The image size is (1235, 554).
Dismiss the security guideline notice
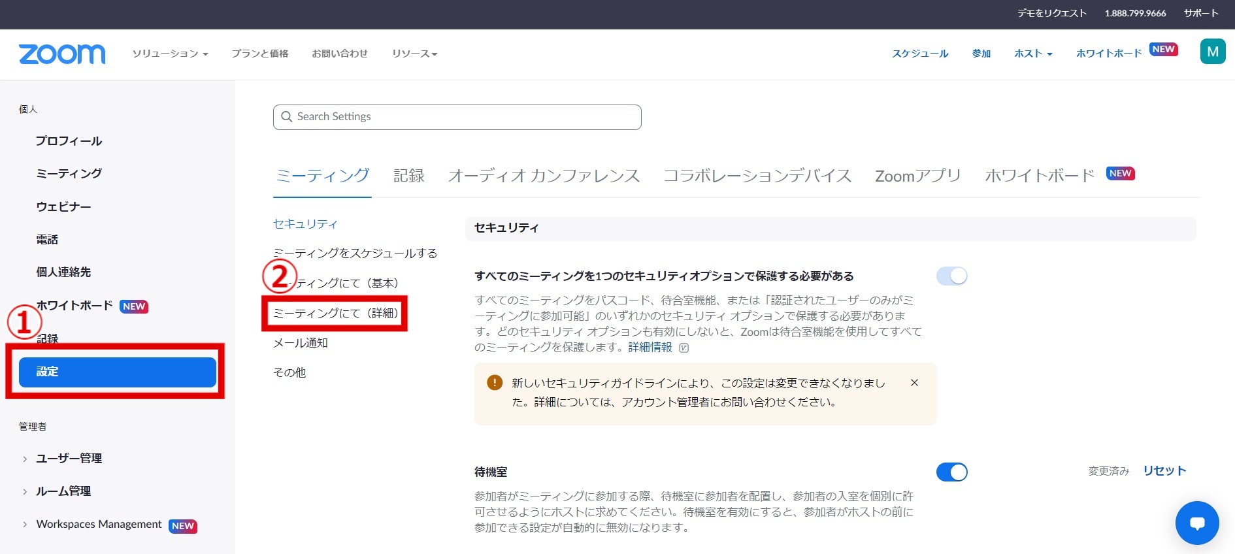pos(915,383)
